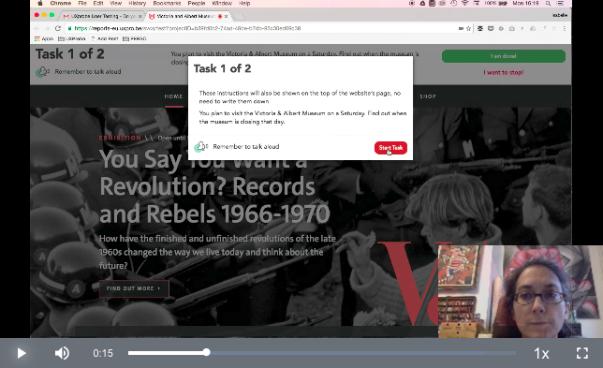
Task: Open Notification Center list icon
Action: pos(560,4)
